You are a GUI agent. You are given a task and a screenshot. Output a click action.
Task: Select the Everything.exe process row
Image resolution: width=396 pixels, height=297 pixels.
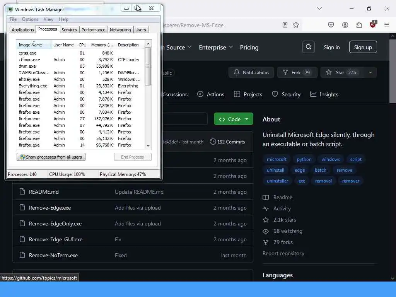click(x=80, y=86)
